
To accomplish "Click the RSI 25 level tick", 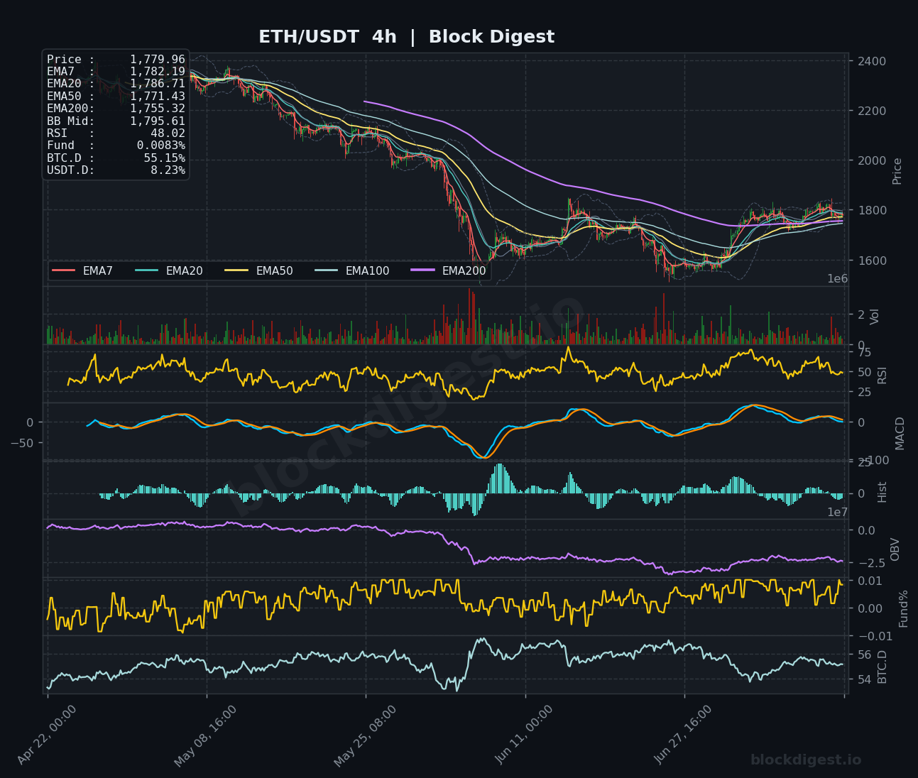I will tap(865, 392).
